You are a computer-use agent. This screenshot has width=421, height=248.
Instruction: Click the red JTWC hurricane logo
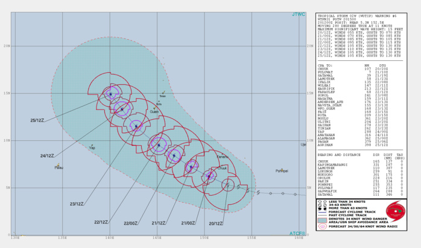point(396,211)
